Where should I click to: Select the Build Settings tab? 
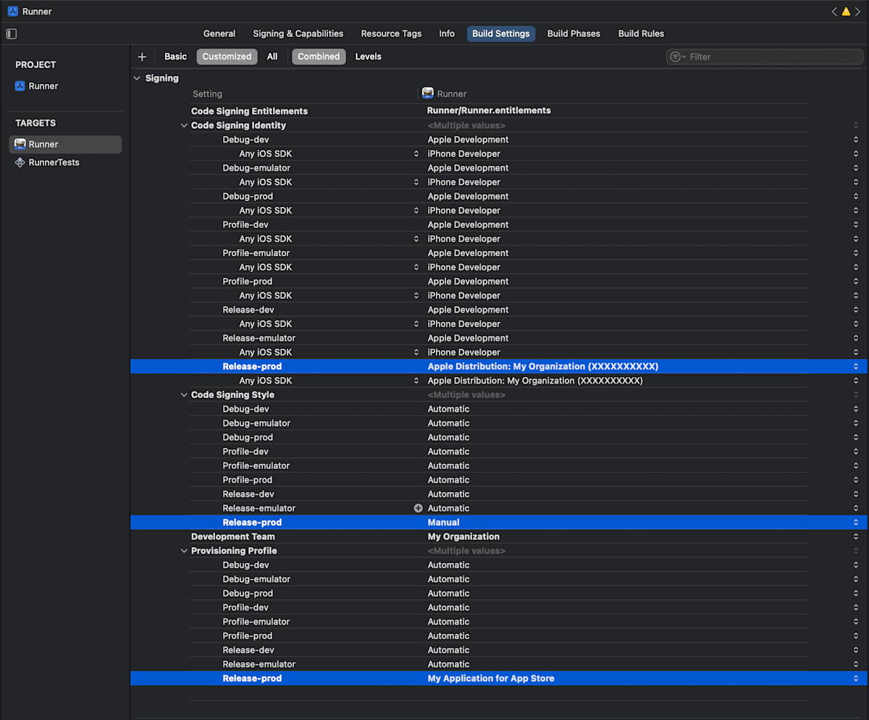501,33
